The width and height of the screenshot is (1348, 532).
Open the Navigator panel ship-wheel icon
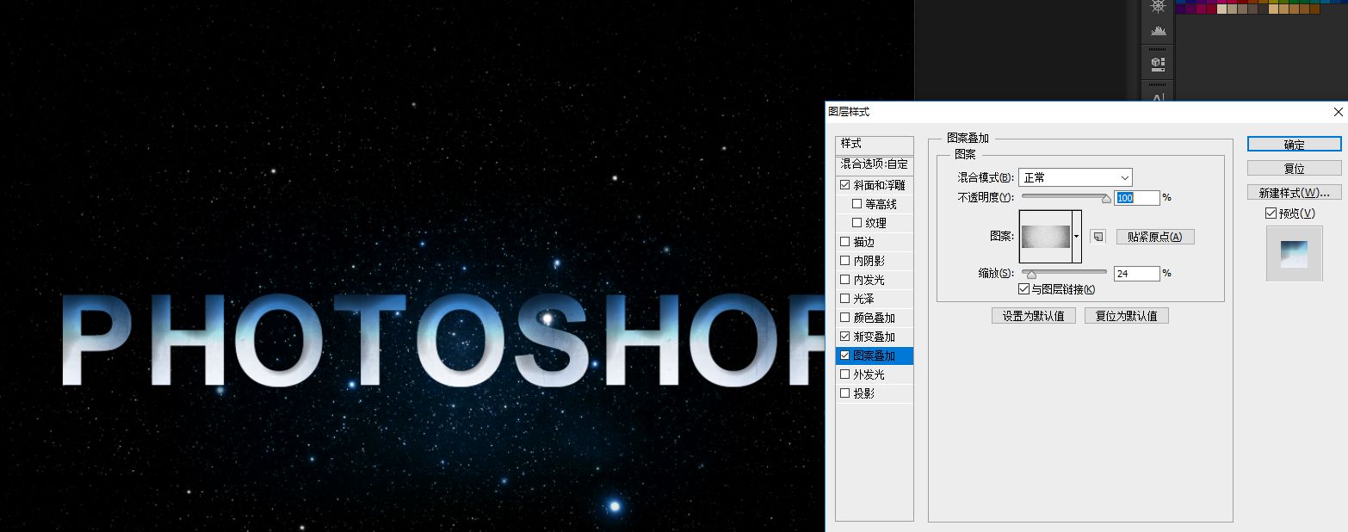1158,5
